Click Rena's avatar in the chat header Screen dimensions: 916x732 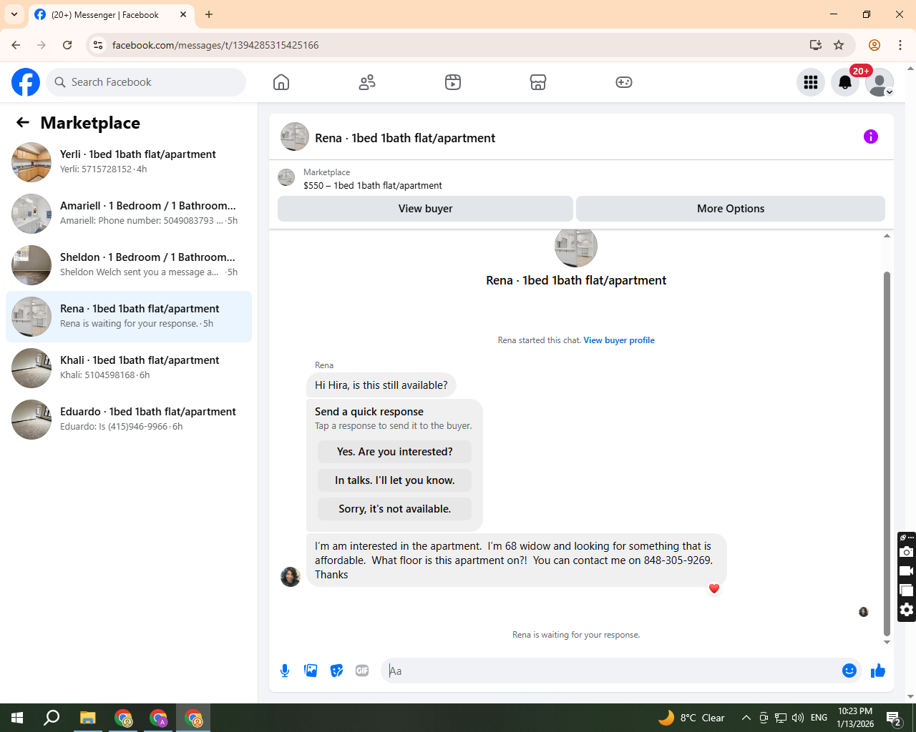click(295, 137)
